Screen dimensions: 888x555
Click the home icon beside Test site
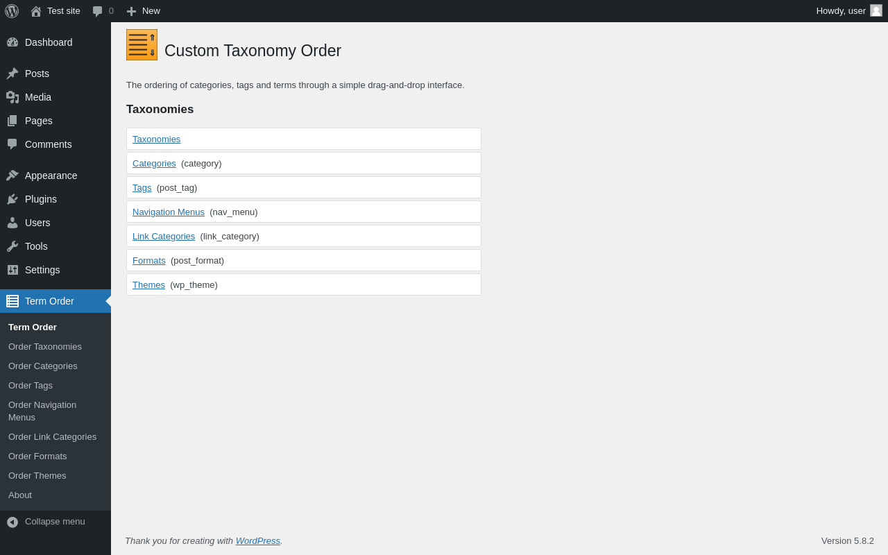(x=36, y=11)
